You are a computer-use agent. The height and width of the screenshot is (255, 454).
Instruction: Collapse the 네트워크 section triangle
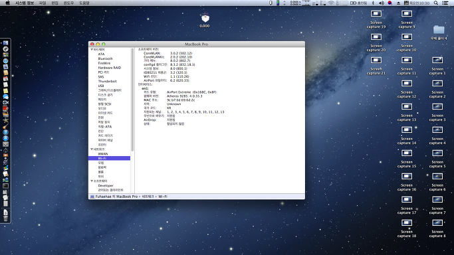click(x=92, y=149)
